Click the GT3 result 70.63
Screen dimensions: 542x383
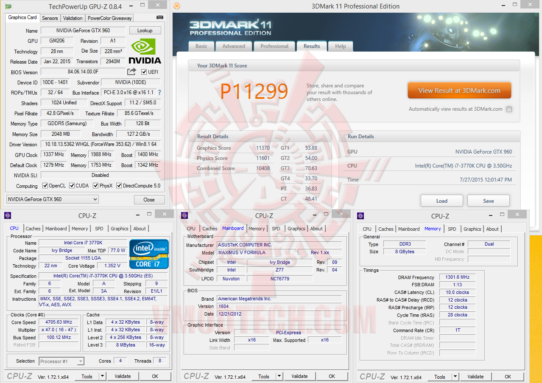pyautogui.click(x=311, y=168)
